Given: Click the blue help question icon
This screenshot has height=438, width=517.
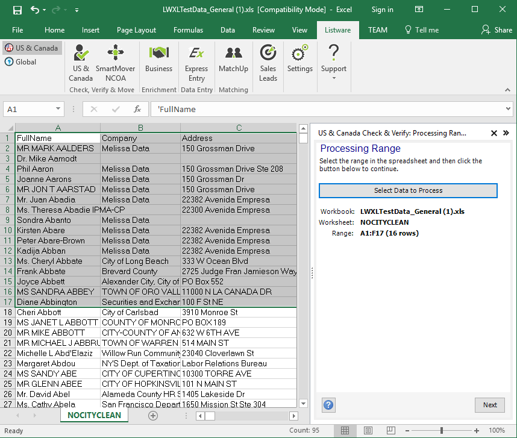Looking at the screenshot, I should click(x=328, y=405).
